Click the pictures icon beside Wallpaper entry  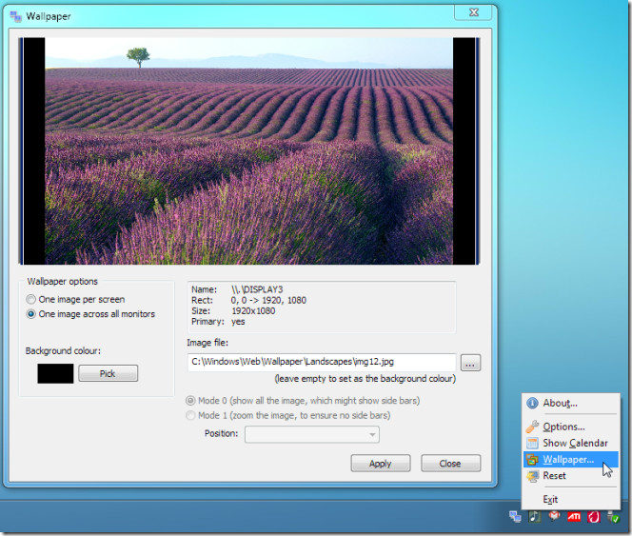[x=532, y=460]
